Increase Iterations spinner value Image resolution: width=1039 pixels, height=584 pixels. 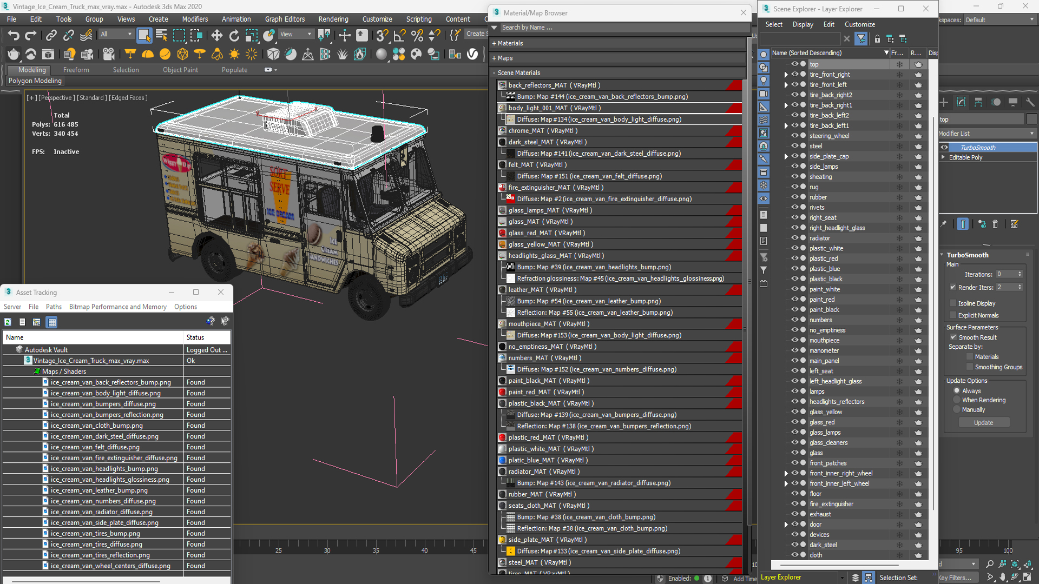click(x=1020, y=273)
